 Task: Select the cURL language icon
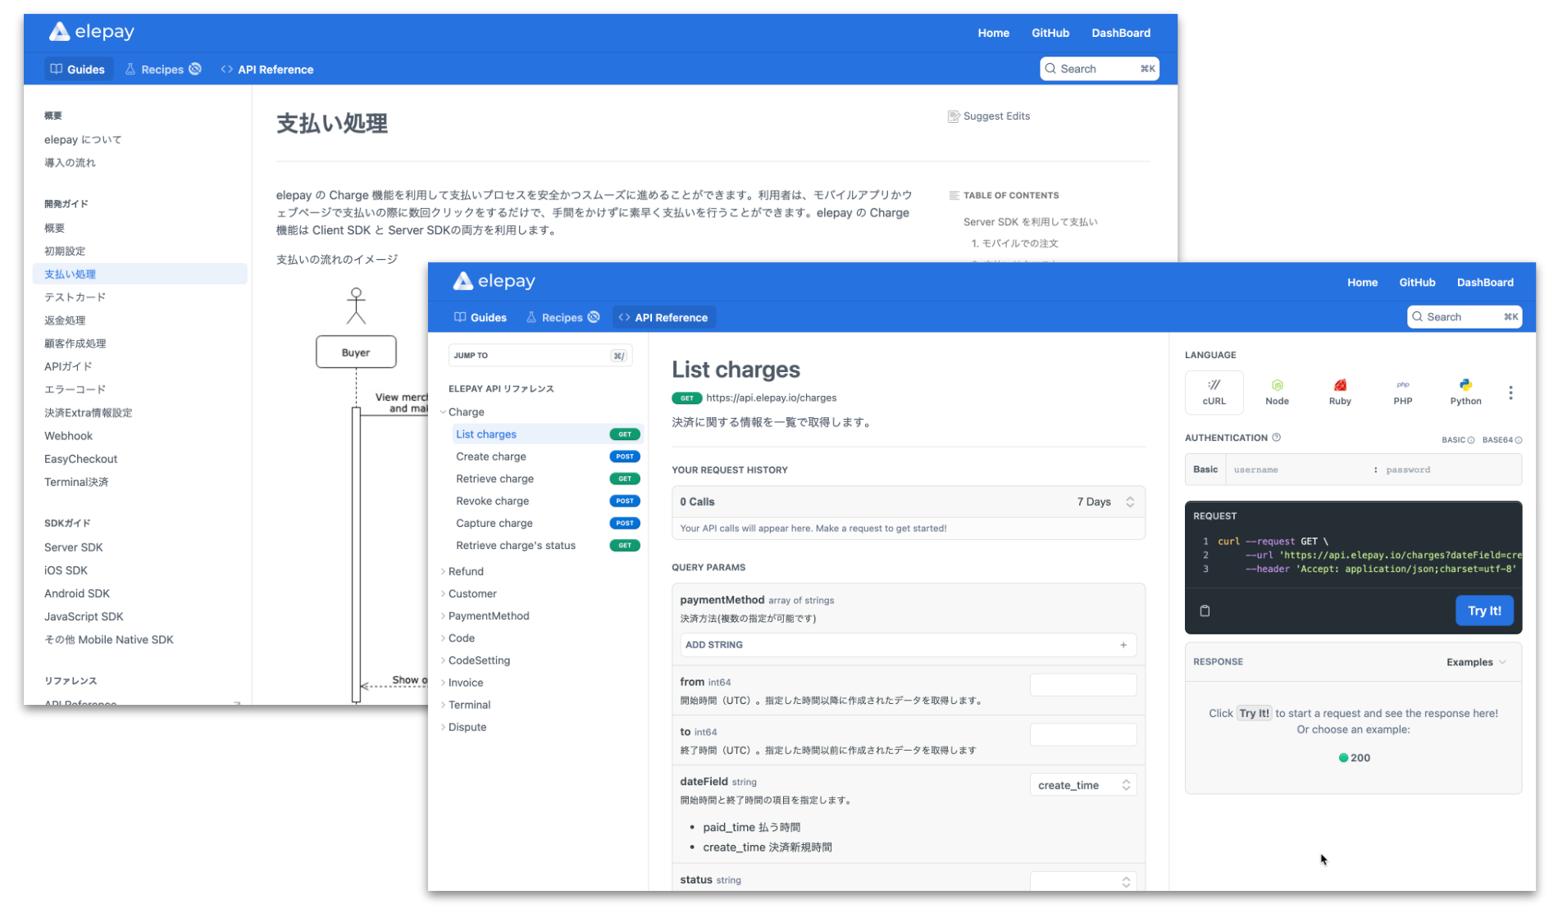tap(1214, 392)
